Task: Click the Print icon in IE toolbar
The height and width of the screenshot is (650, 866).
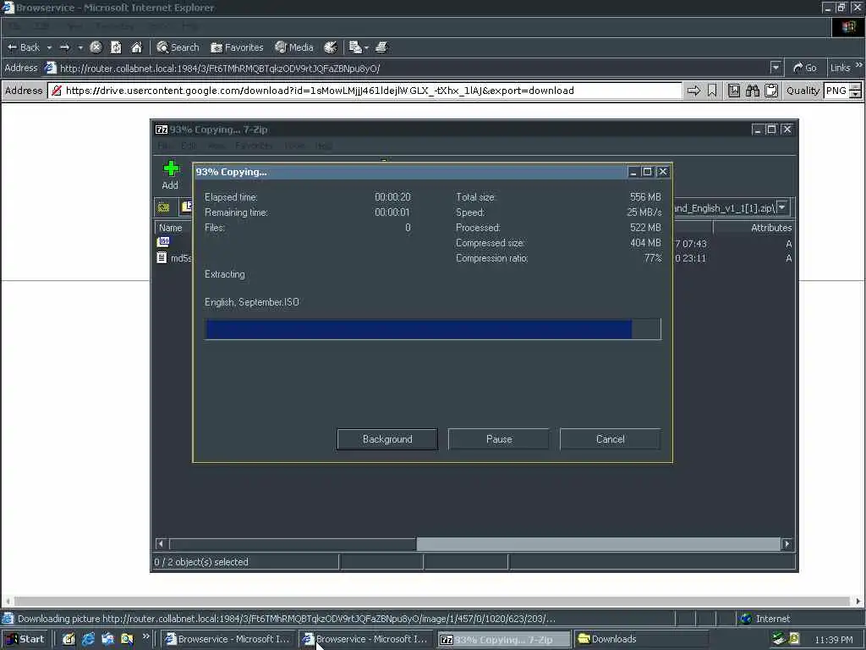Action: [381, 47]
